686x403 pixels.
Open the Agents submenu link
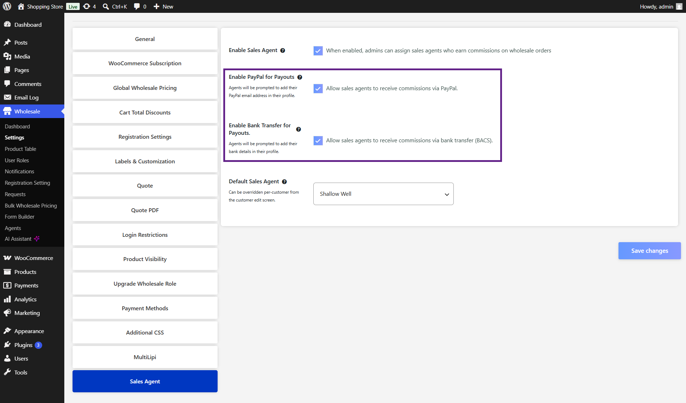pos(13,228)
